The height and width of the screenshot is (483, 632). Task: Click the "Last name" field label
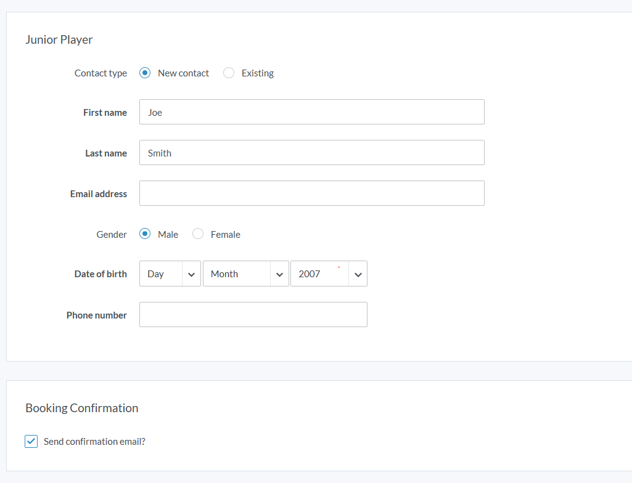[106, 153]
